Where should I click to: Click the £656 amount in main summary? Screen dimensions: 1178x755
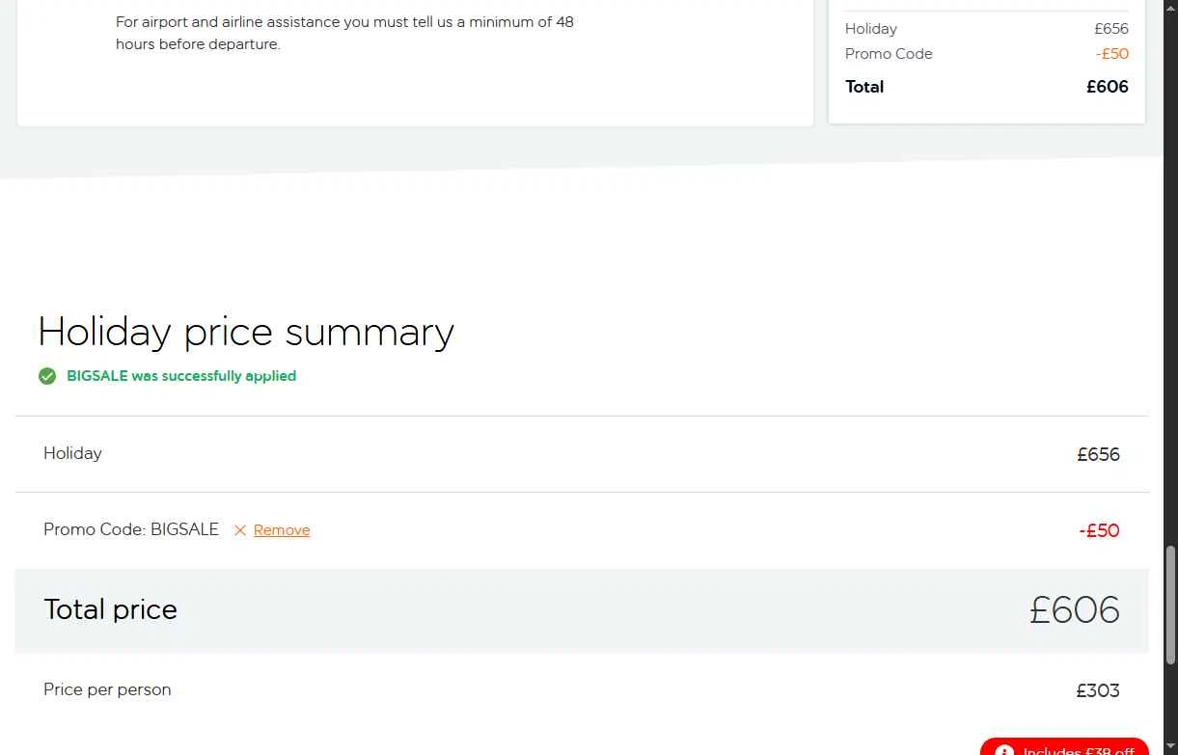coord(1098,454)
